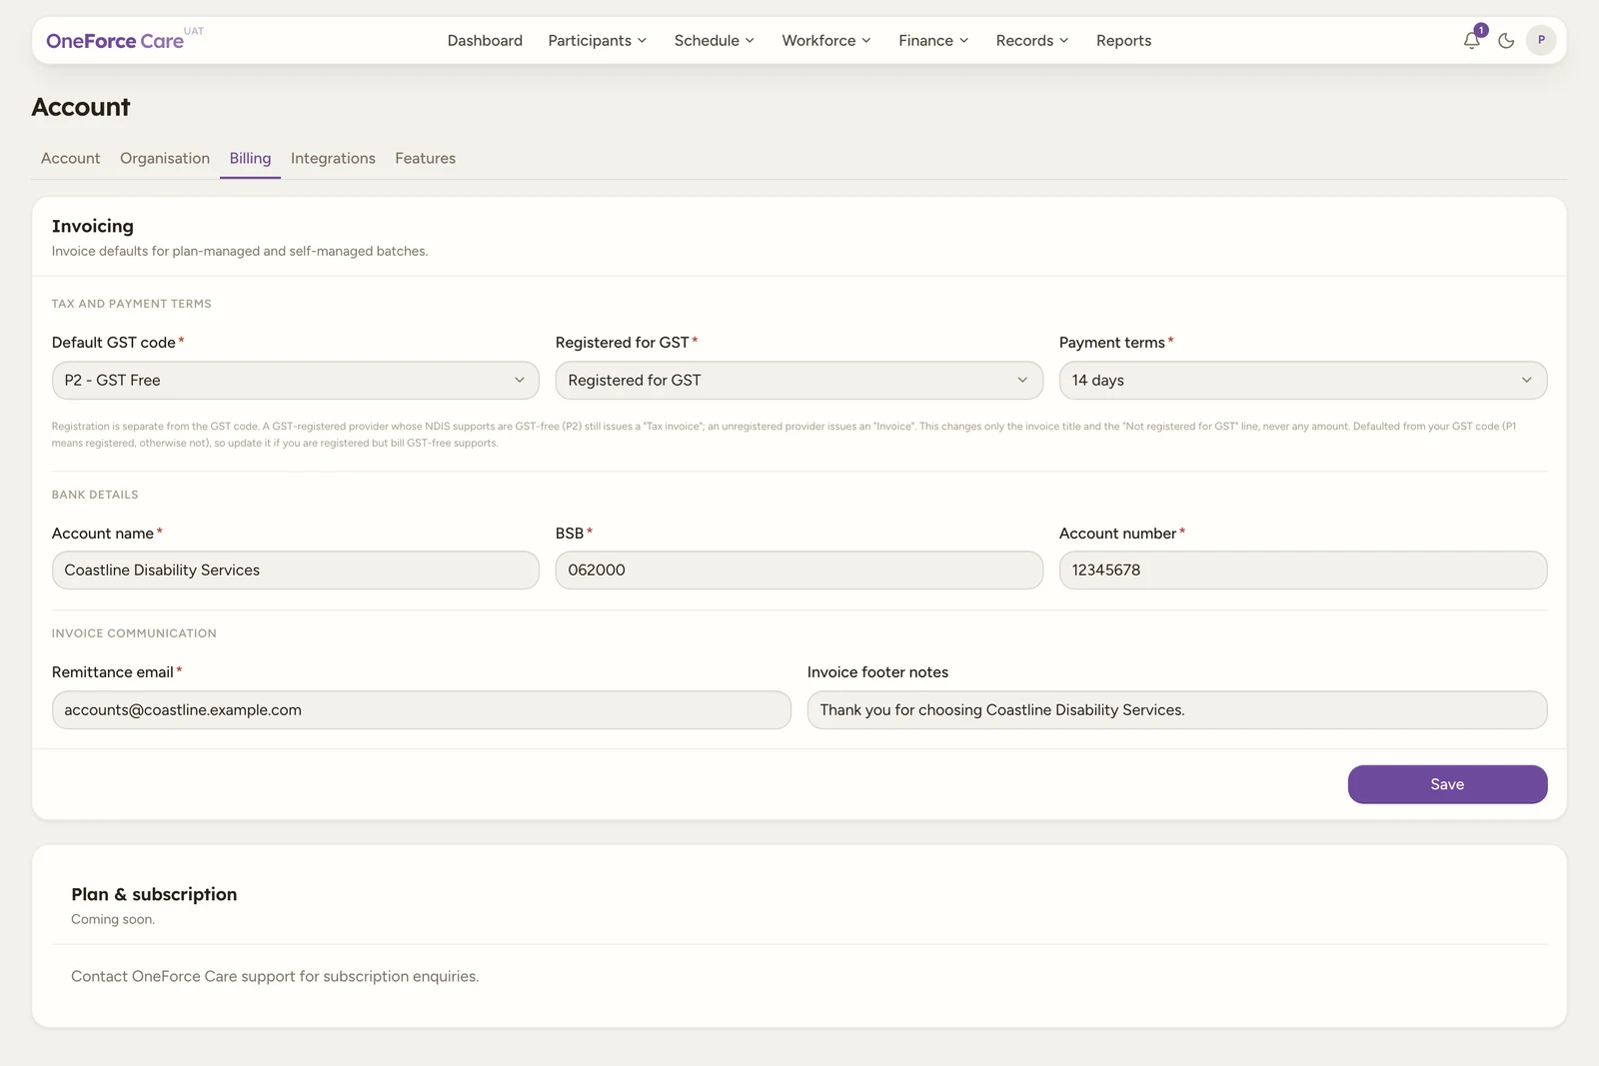1599x1066 pixels.
Task: Select the Plan & subscription heading
Action: 154,894
